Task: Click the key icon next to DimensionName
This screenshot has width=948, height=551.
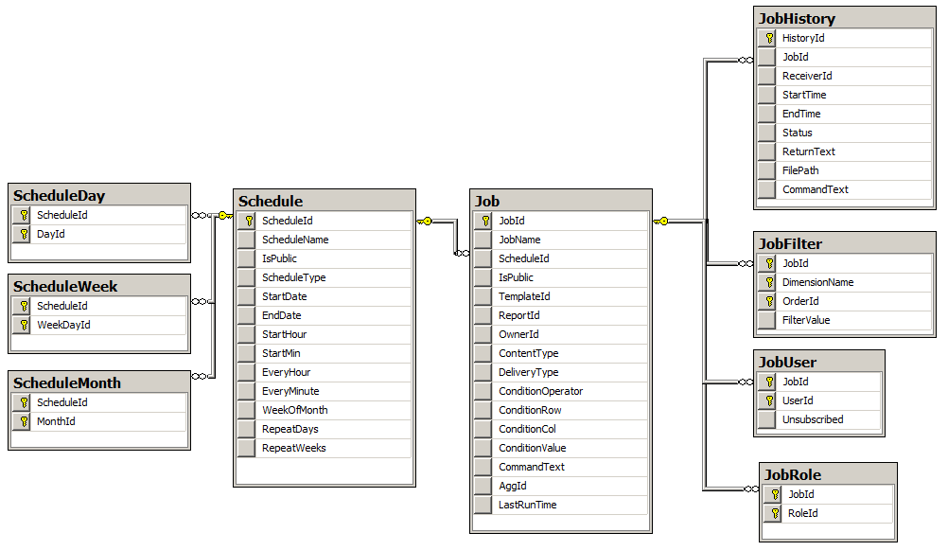Action: pos(767,282)
